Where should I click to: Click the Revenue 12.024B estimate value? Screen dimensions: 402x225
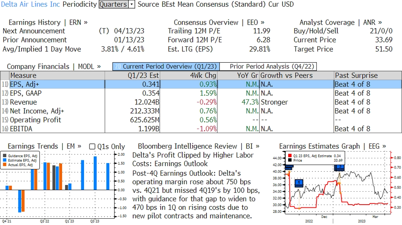pyautogui.click(x=147, y=102)
